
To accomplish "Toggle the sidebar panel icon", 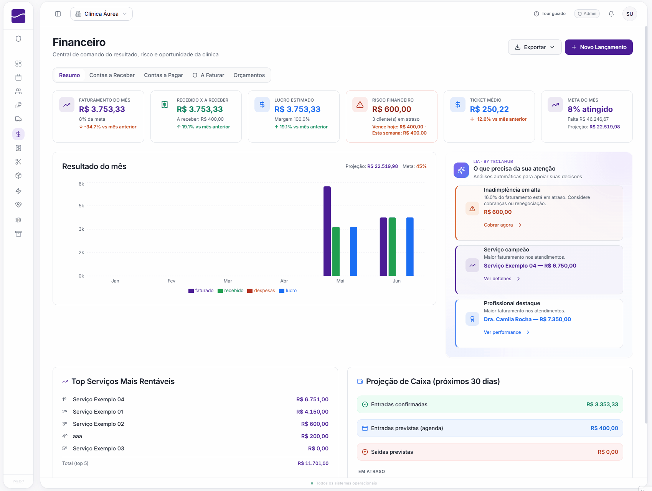I will pyautogui.click(x=58, y=14).
